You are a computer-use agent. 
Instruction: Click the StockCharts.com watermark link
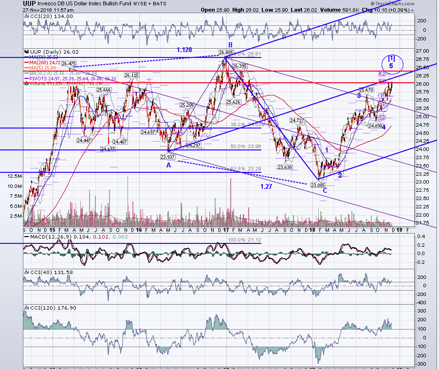(392, 3)
